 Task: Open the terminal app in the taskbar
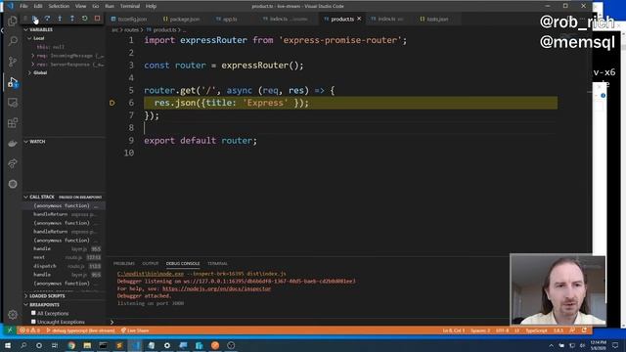coord(103,345)
